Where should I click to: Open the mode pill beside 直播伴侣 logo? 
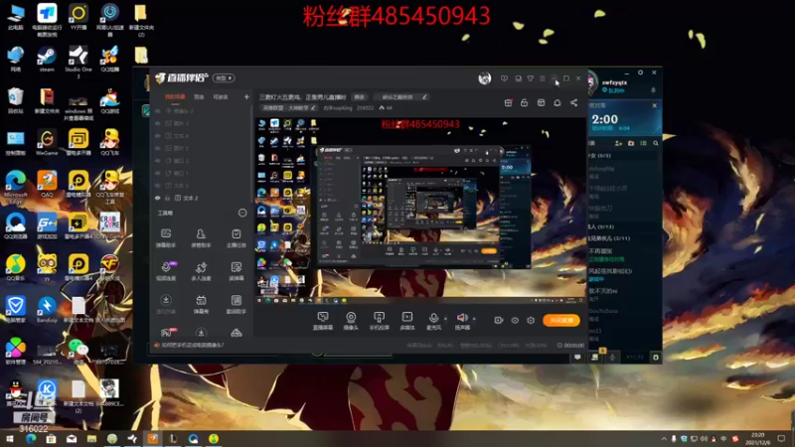pyautogui.click(x=224, y=78)
